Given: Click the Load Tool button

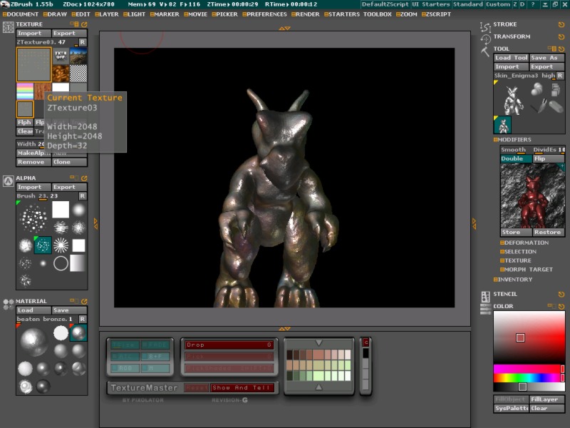Looking at the screenshot, I should point(511,58).
